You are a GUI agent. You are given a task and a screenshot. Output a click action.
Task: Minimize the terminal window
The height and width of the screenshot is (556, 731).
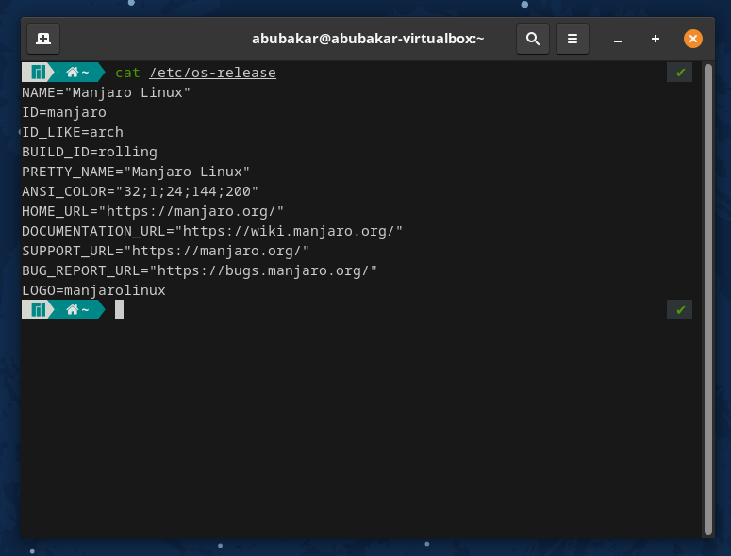(x=618, y=40)
